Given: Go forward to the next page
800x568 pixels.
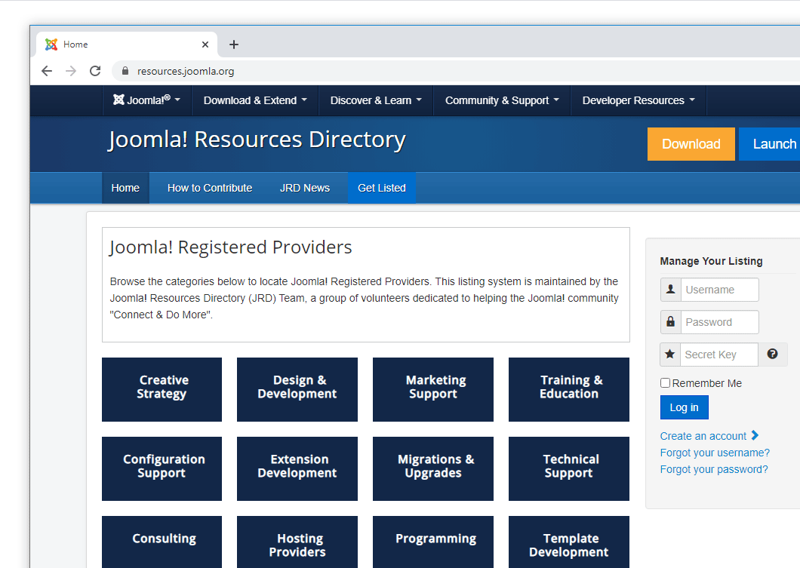Looking at the screenshot, I should coord(71,71).
